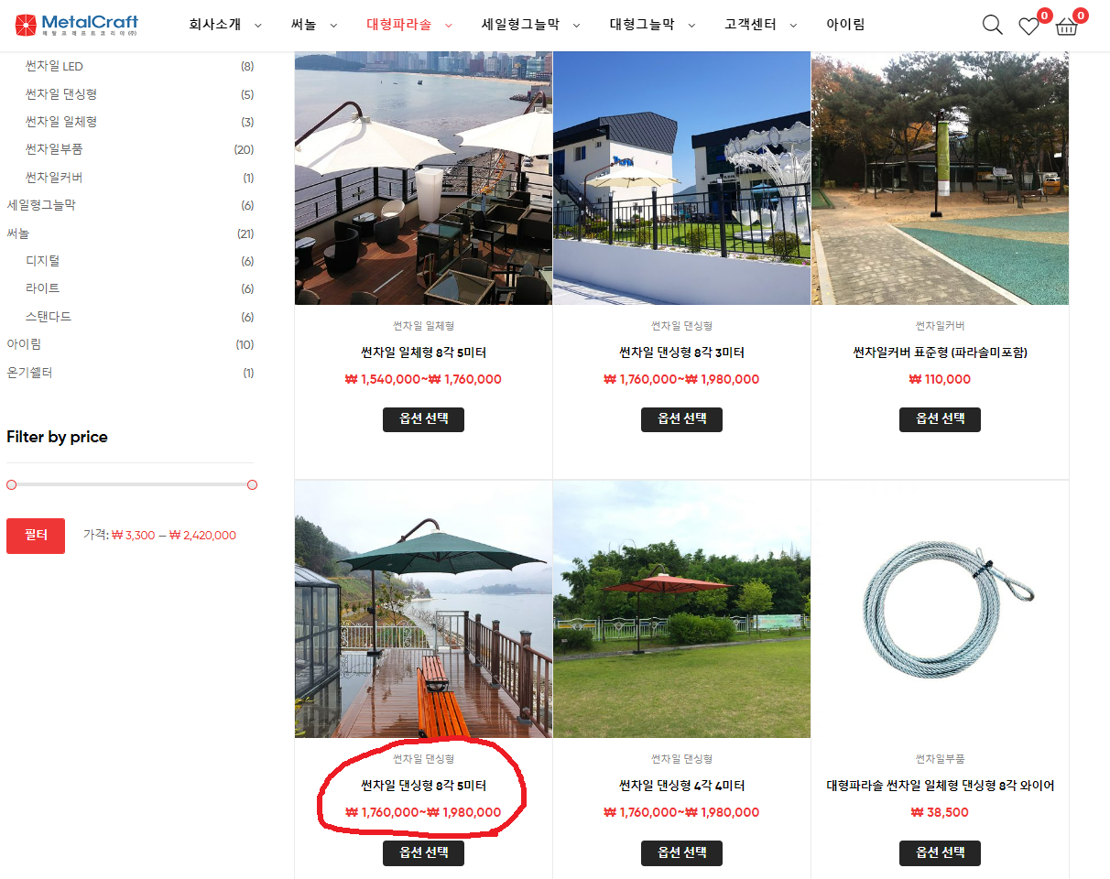
Task: Click the maximum price slider handle
Action: pos(252,484)
